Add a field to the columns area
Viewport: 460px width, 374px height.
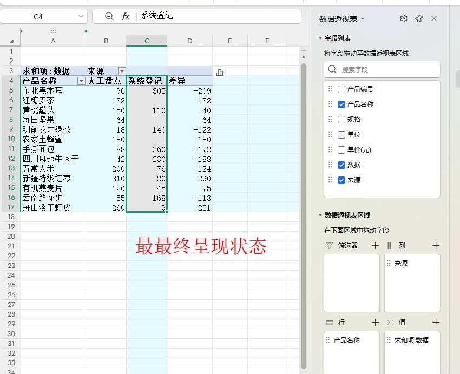pyautogui.click(x=436, y=246)
